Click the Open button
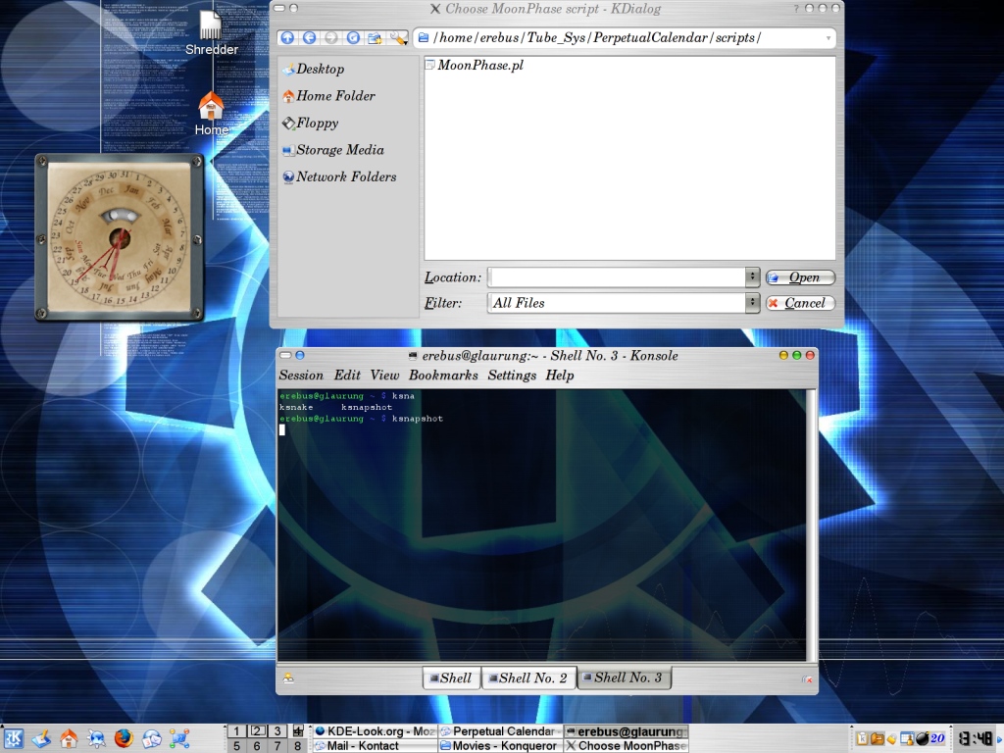This screenshot has width=1004, height=753. 800,277
